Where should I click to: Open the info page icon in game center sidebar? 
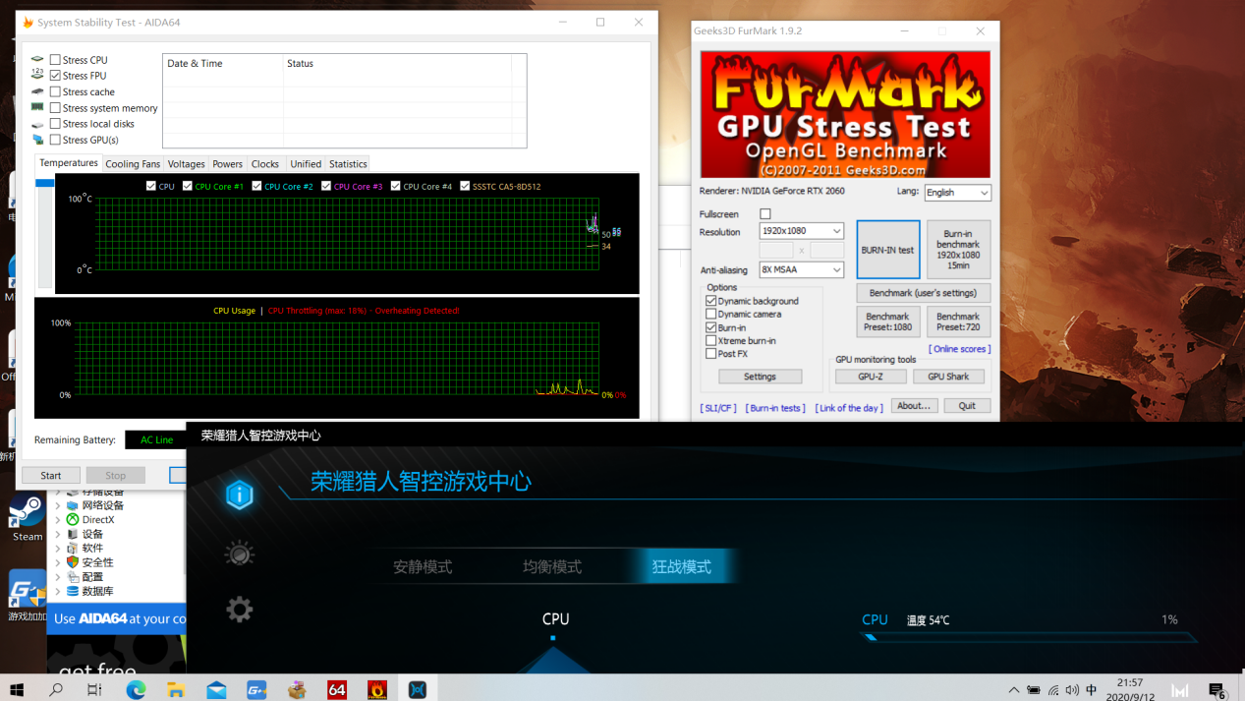[x=239, y=495]
